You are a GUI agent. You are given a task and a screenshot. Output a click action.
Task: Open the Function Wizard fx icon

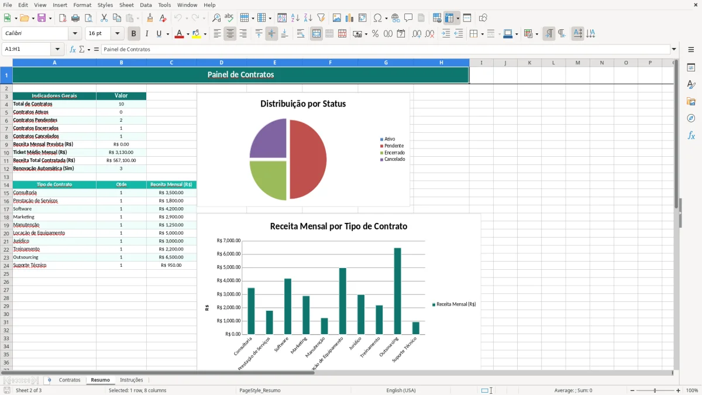pyautogui.click(x=73, y=49)
